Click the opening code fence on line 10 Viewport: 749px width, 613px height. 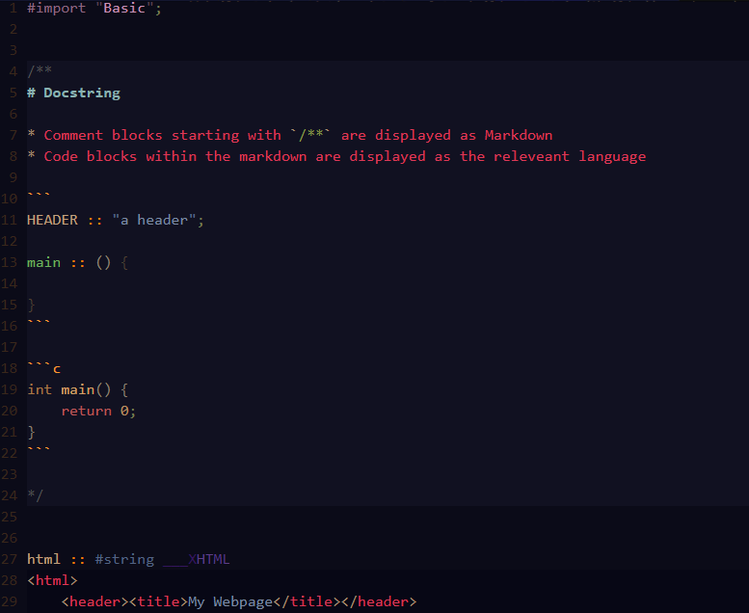click(x=39, y=195)
